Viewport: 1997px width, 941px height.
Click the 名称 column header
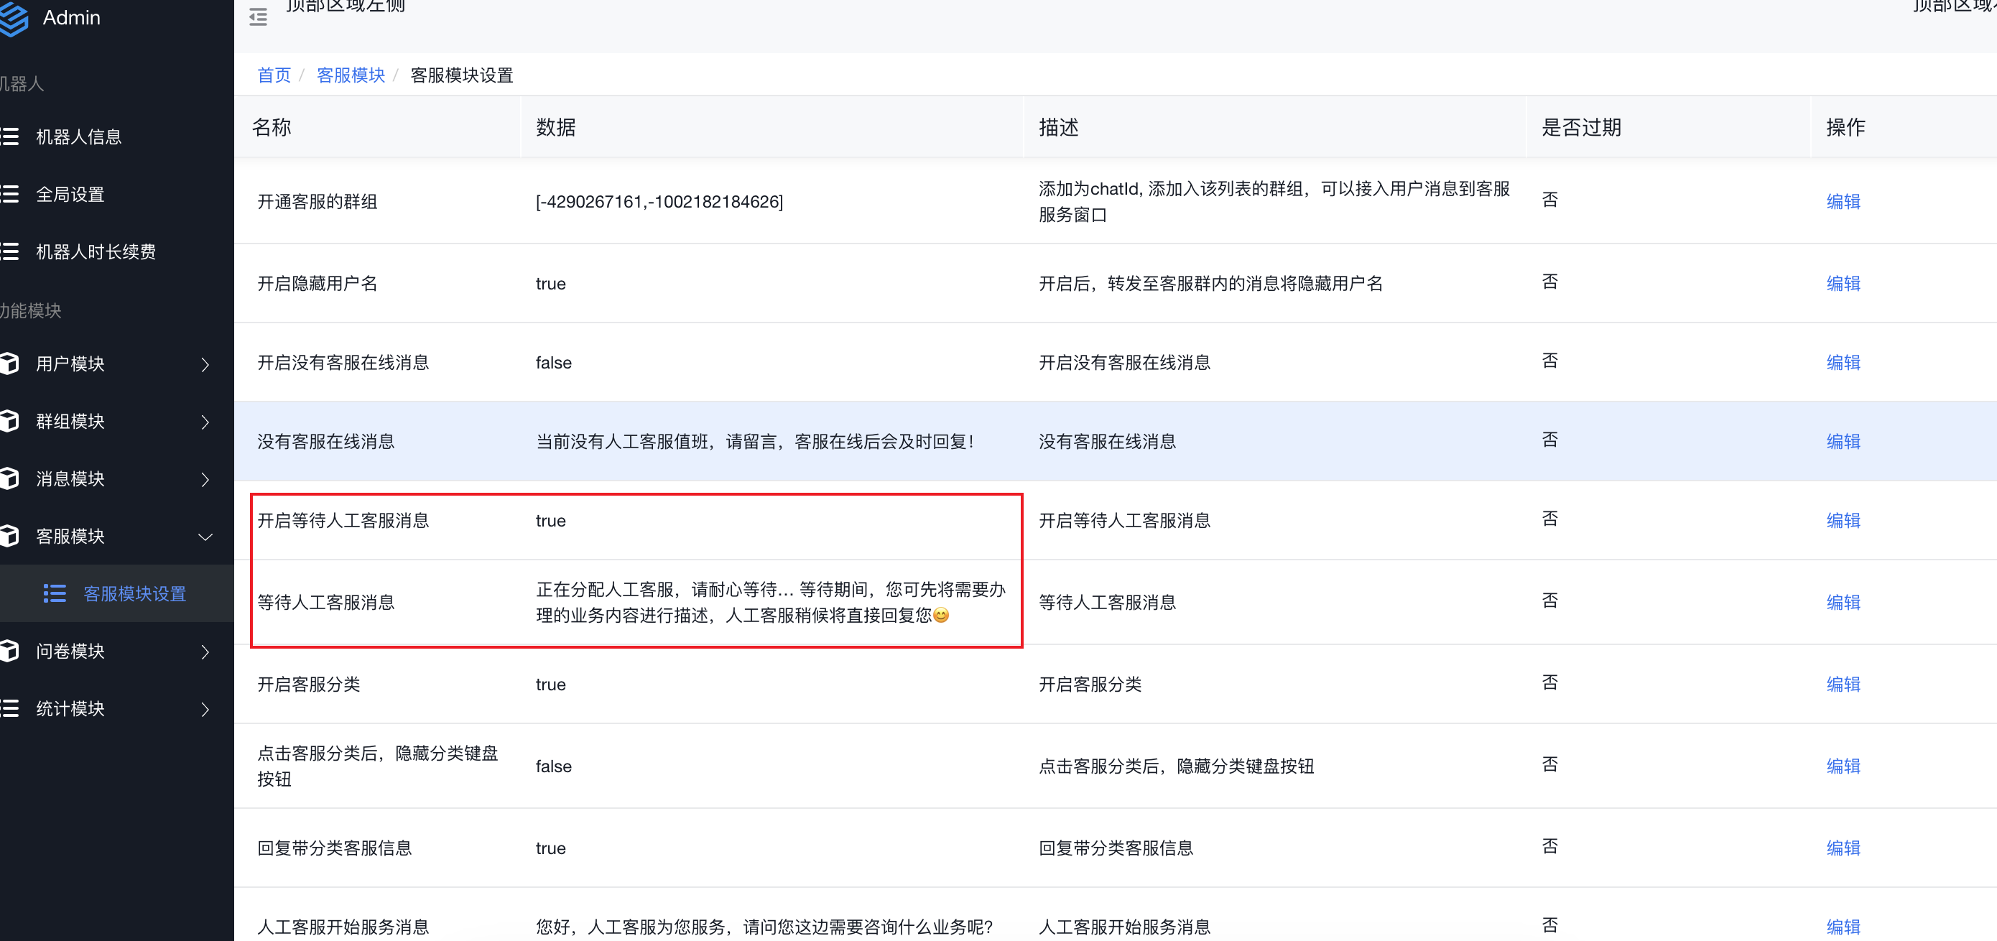[x=272, y=127]
